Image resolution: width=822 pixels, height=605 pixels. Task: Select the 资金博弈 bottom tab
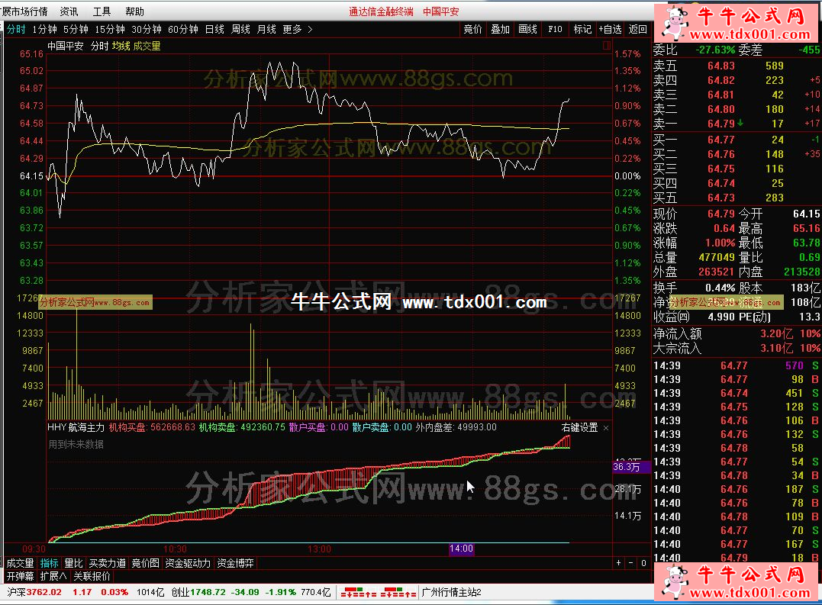point(235,563)
